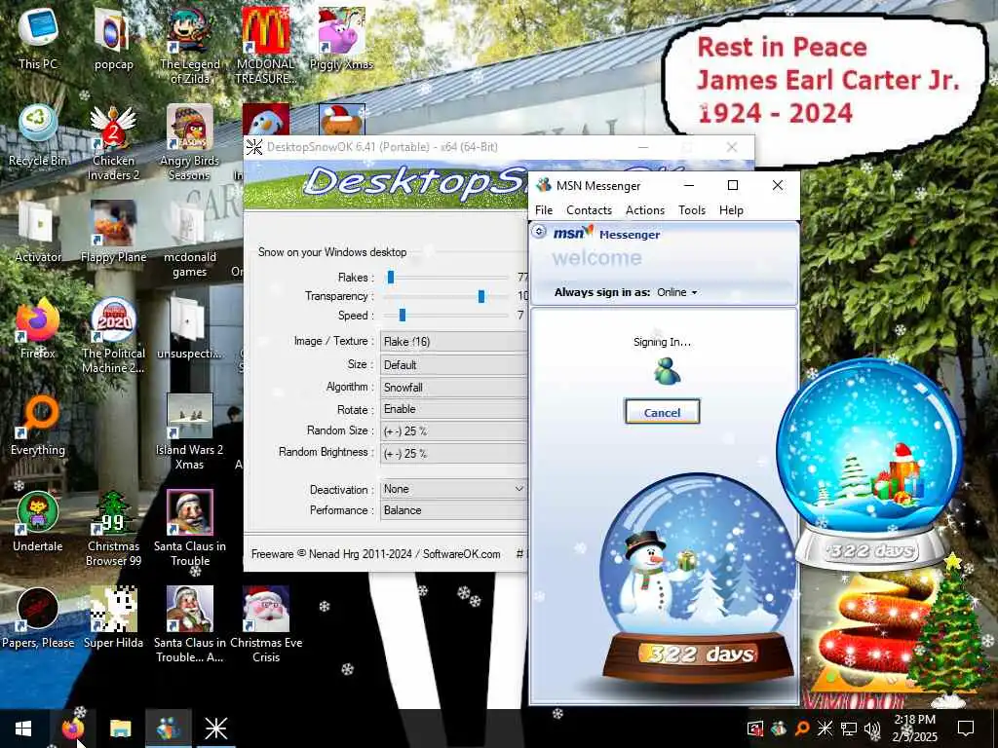Open the popcap desktop shortcut
Image resolution: width=998 pixels, height=748 pixels.
113,37
